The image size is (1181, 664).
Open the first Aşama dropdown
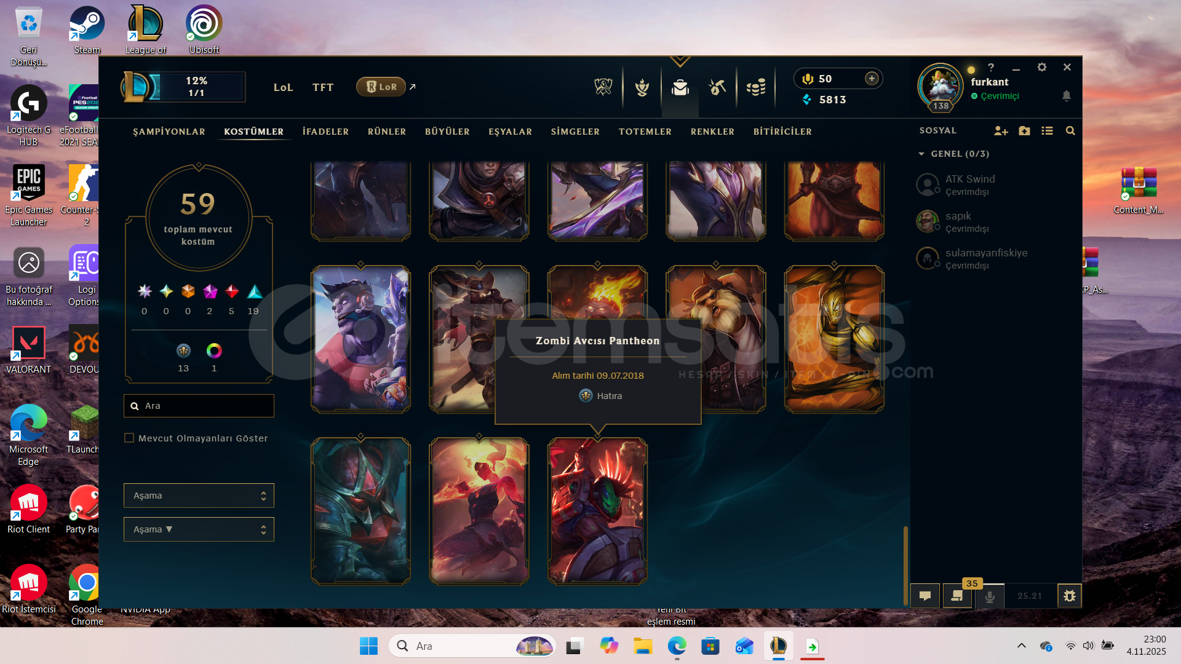pos(199,496)
